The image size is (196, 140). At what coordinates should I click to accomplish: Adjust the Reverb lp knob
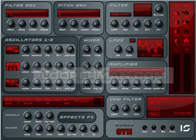[83, 128]
